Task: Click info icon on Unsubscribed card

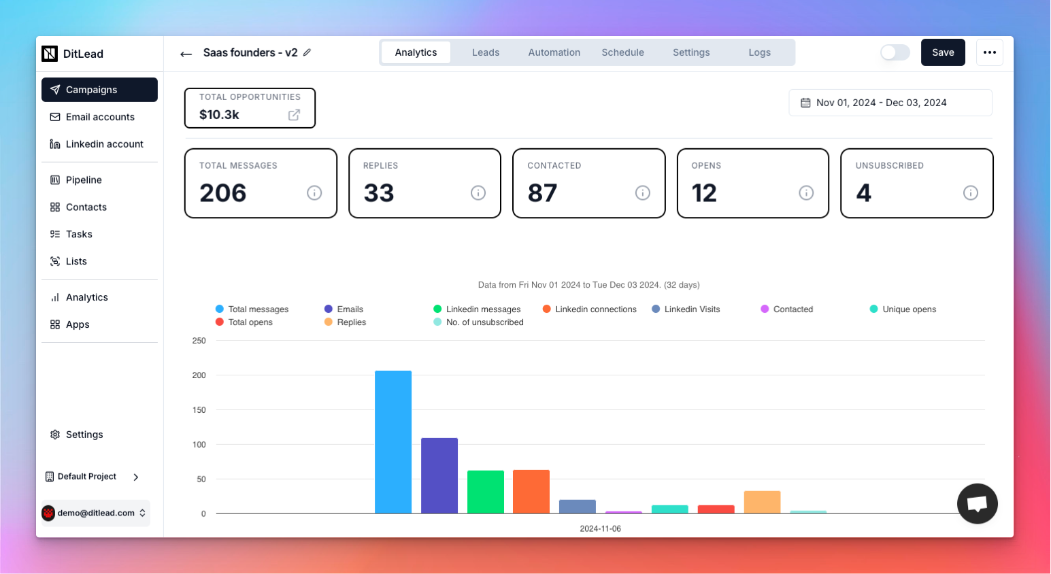Action: coord(971,193)
